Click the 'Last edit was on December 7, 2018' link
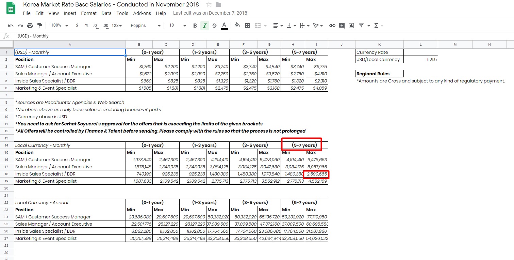514x260 pixels. pyautogui.click(x=210, y=13)
